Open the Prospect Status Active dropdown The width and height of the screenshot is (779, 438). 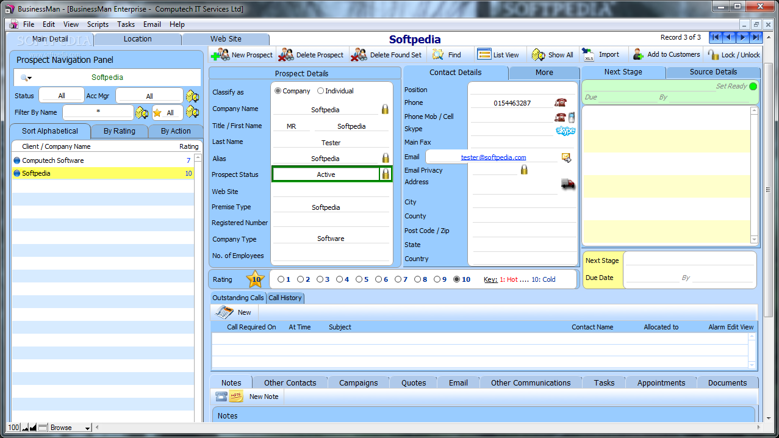(326, 174)
